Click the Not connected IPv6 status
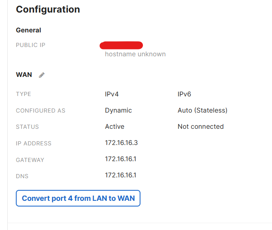 pos(201,127)
